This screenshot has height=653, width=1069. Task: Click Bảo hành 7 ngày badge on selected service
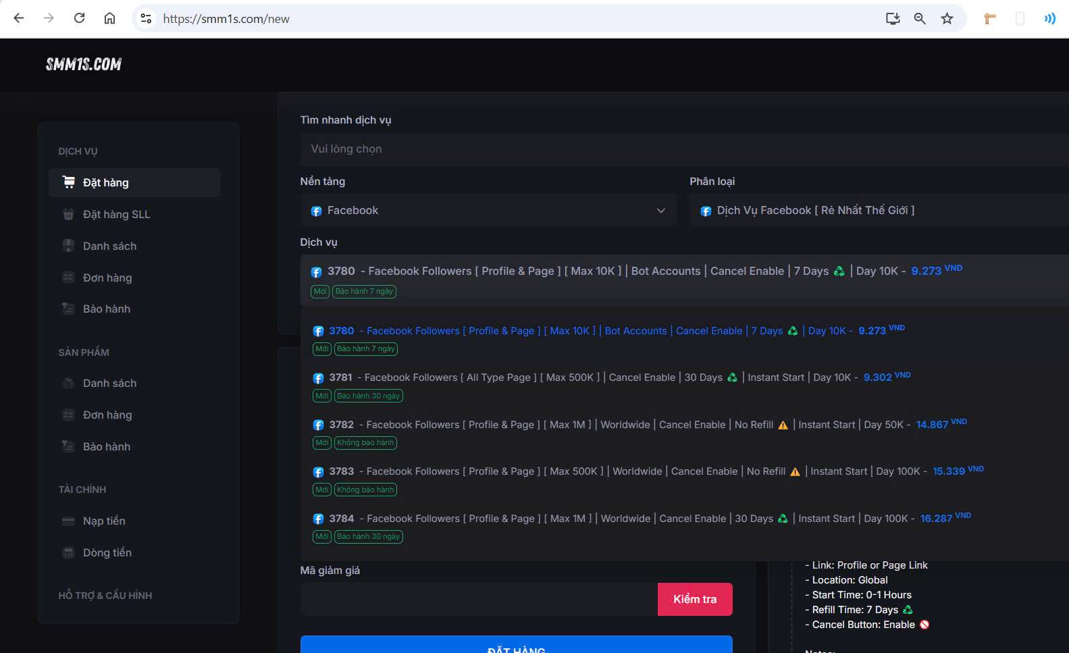pyautogui.click(x=364, y=292)
